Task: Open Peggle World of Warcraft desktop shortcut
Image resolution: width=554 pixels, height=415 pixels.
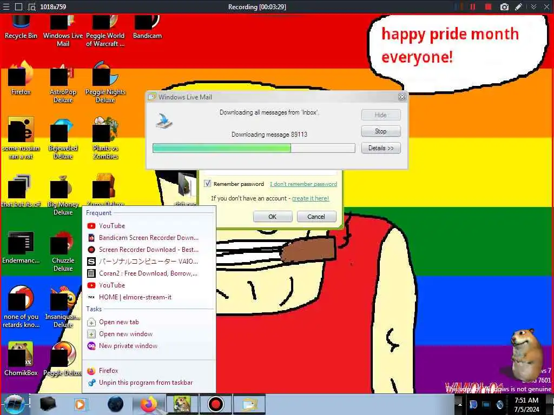Action: [105, 31]
